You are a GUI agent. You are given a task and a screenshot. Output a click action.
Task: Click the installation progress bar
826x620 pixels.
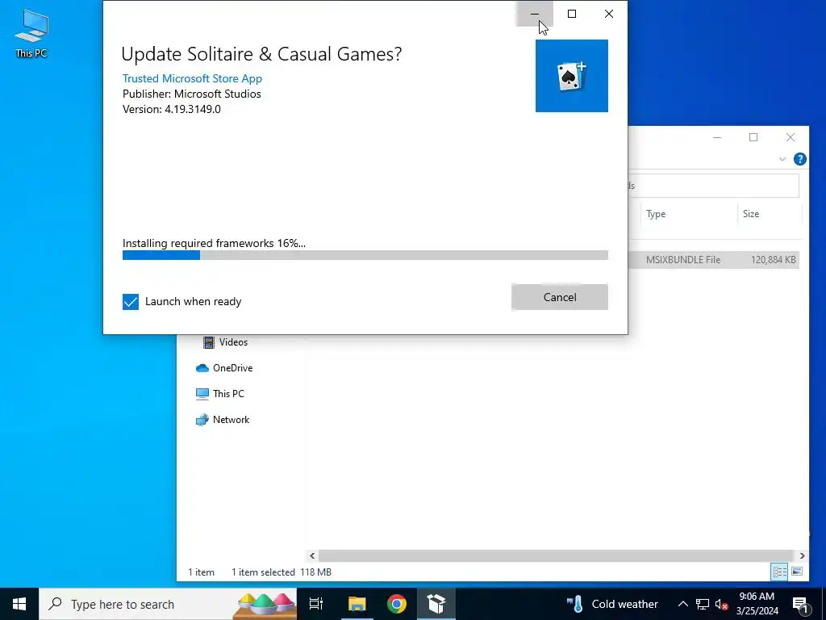click(365, 255)
